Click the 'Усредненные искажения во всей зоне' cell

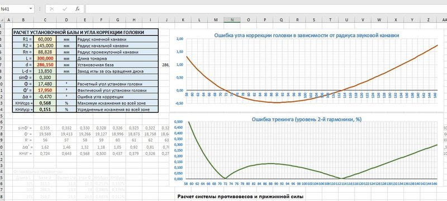pos(117,109)
